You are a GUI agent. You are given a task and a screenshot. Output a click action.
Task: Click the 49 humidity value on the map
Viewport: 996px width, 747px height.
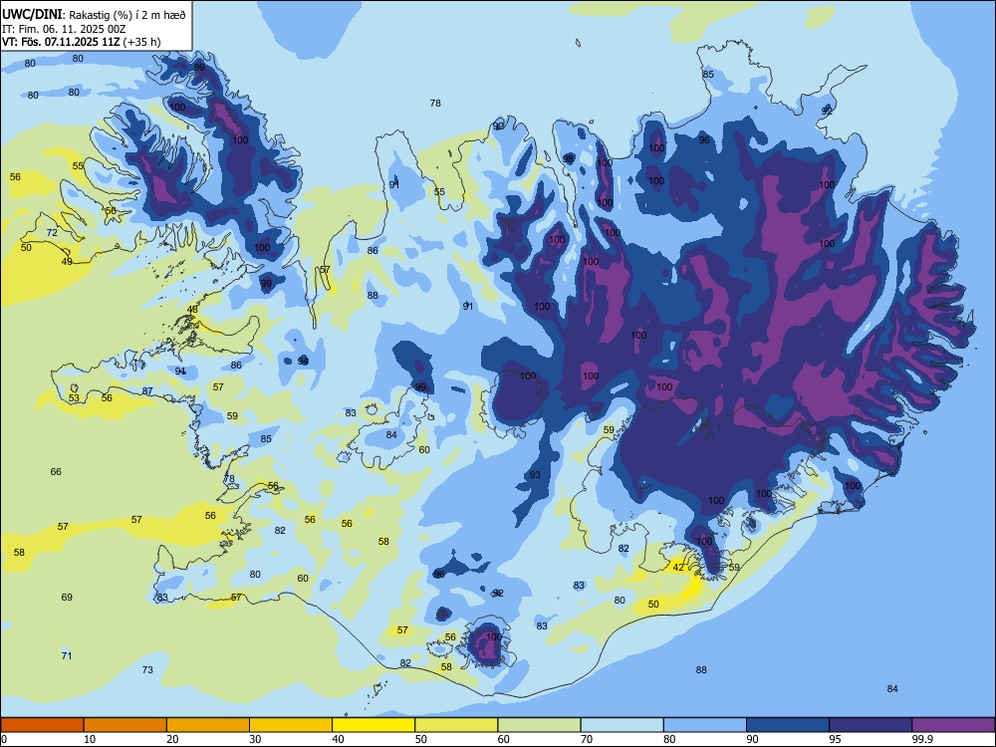click(67, 262)
